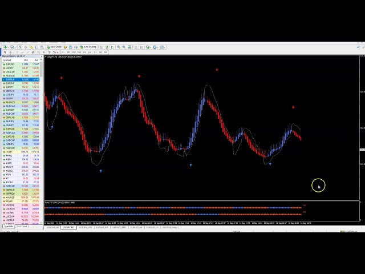This screenshot has height=274, width=365.
Task: Toggle the AutoTrading button
Action: click(89, 47)
